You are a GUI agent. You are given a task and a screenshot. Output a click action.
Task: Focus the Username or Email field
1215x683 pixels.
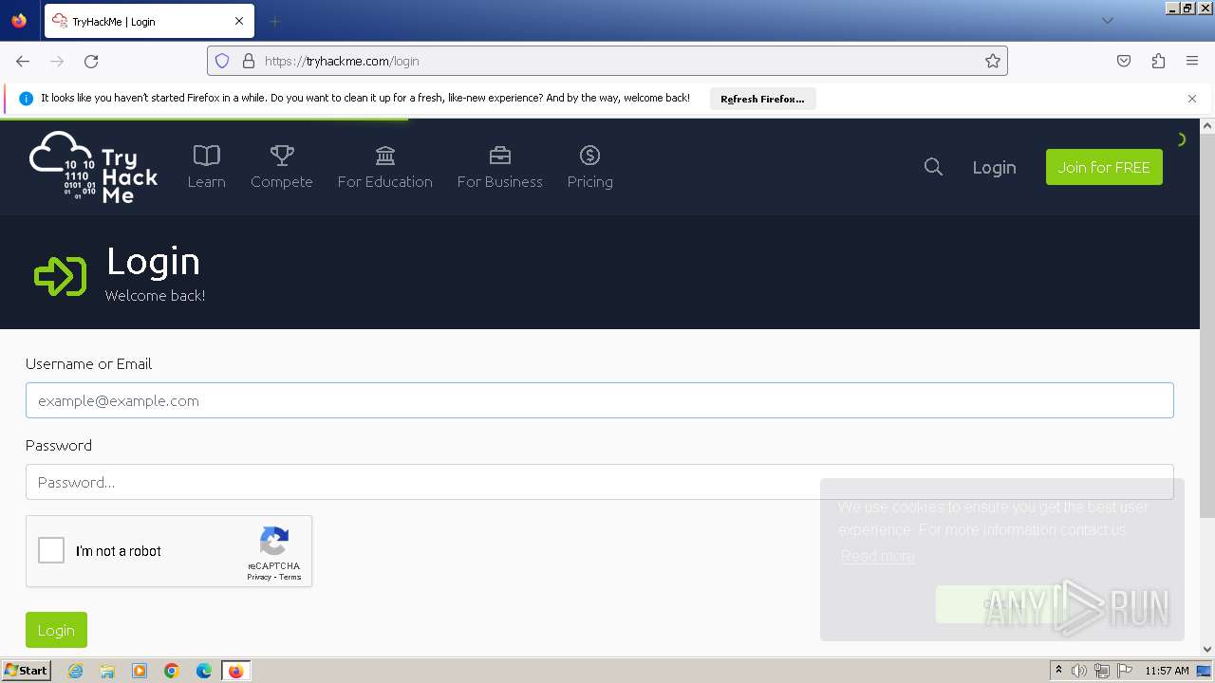pos(600,400)
